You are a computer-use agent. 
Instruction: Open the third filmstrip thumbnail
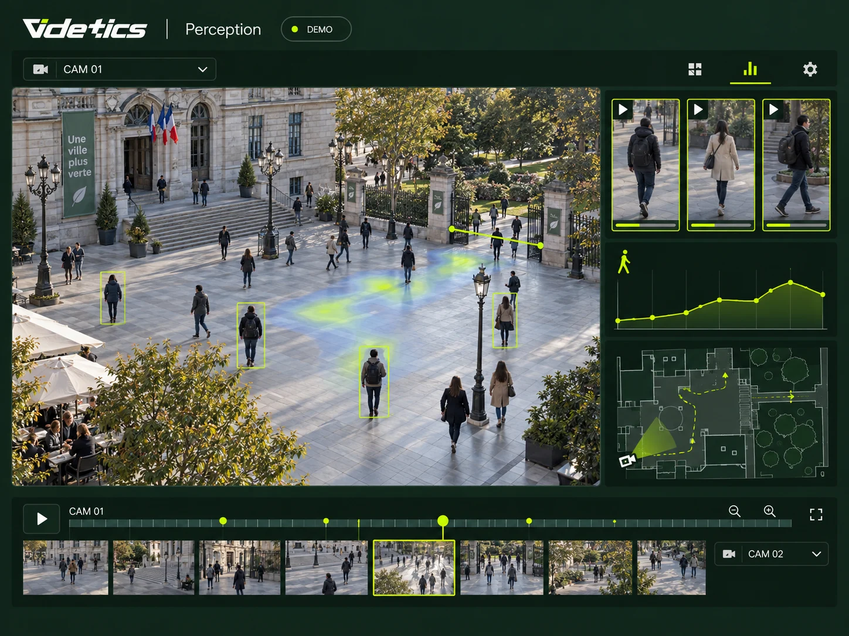pyautogui.click(x=240, y=568)
